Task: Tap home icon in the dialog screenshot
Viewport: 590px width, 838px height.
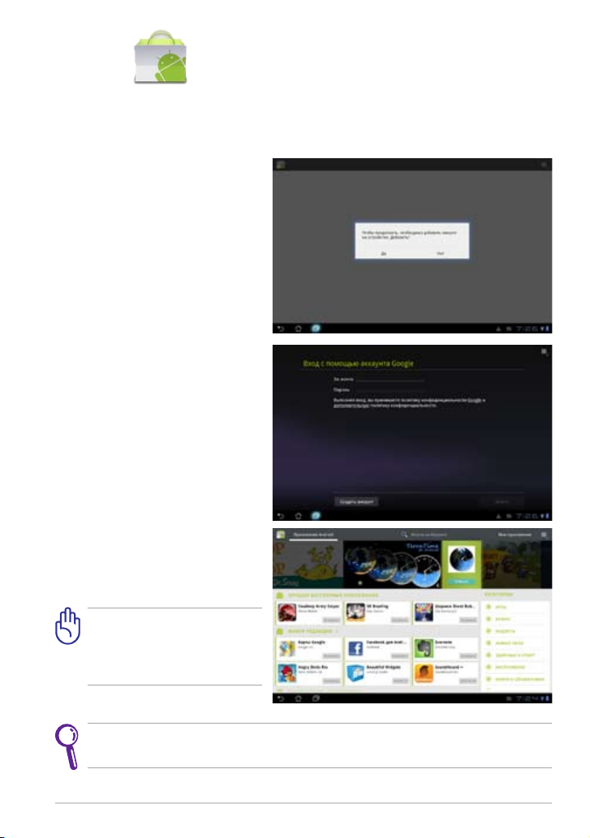Action: click(298, 329)
